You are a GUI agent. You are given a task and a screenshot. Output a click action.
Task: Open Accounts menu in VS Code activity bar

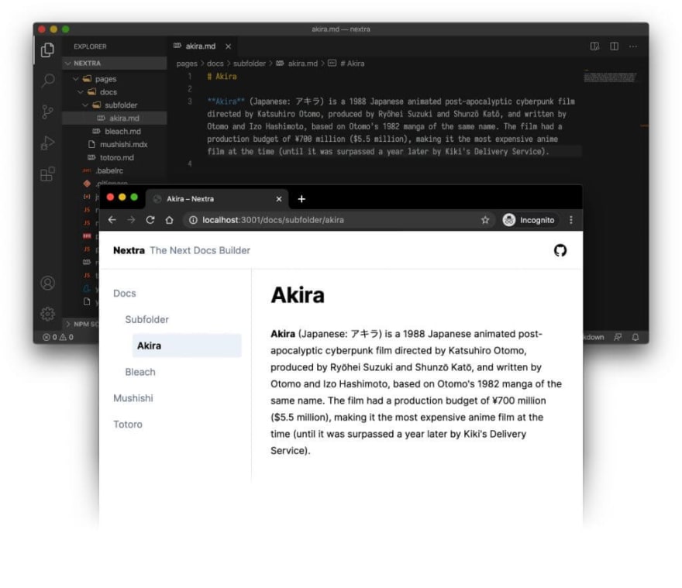(x=48, y=283)
